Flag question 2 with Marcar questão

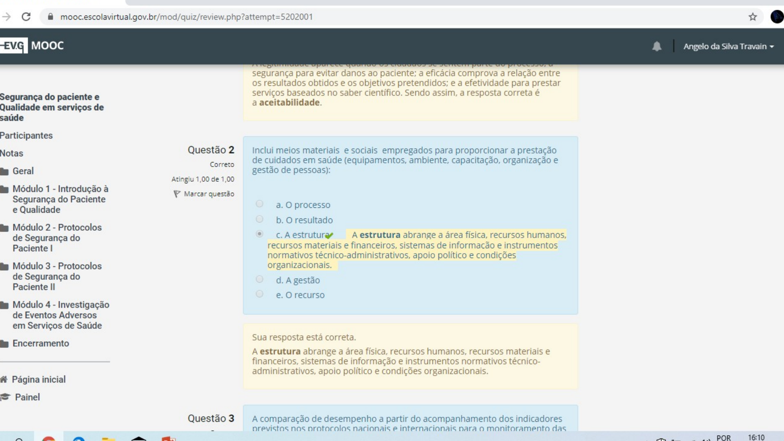[209, 194]
